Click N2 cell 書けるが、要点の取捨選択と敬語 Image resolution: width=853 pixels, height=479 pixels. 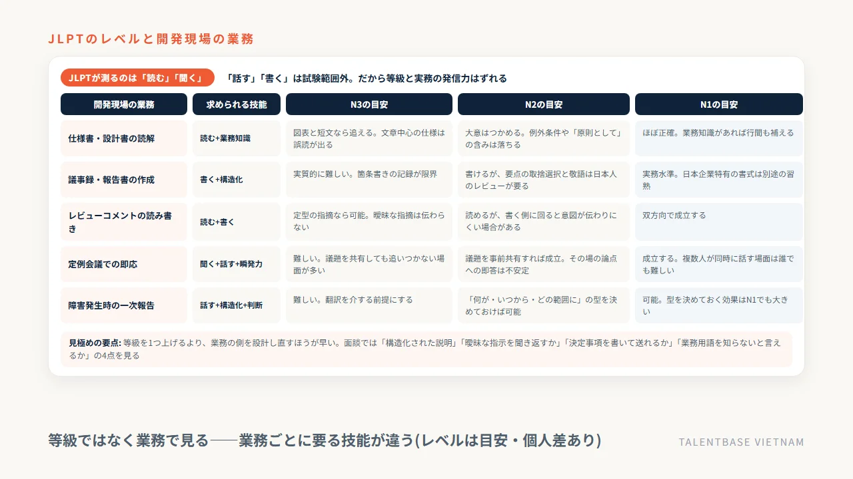pyautogui.click(x=544, y=180)
